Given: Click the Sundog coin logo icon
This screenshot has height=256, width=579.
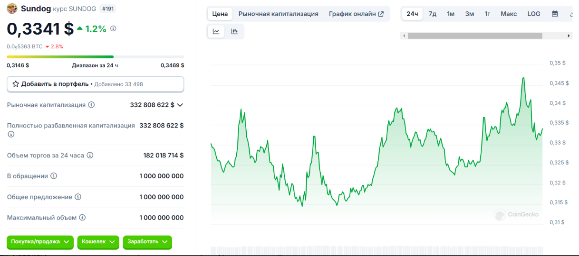Looking at the screenshot, I should pyautogui.click(x=12, y=9).
